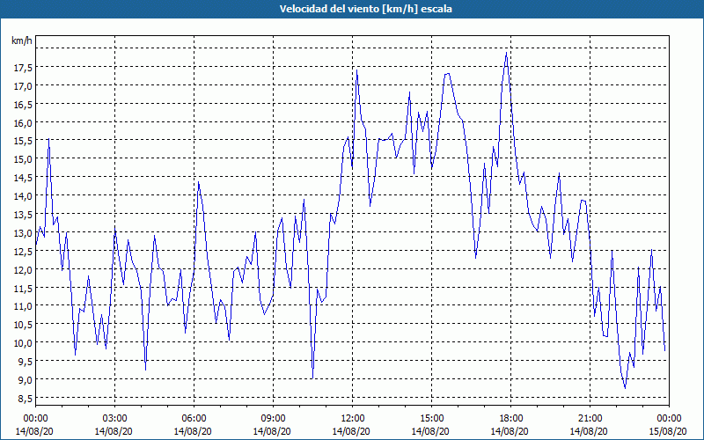Click the 14/08/20 date under 15:00

point(430,431)
